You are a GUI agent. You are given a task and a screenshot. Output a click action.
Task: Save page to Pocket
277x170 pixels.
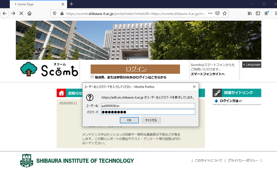click(x=217, y=14)
